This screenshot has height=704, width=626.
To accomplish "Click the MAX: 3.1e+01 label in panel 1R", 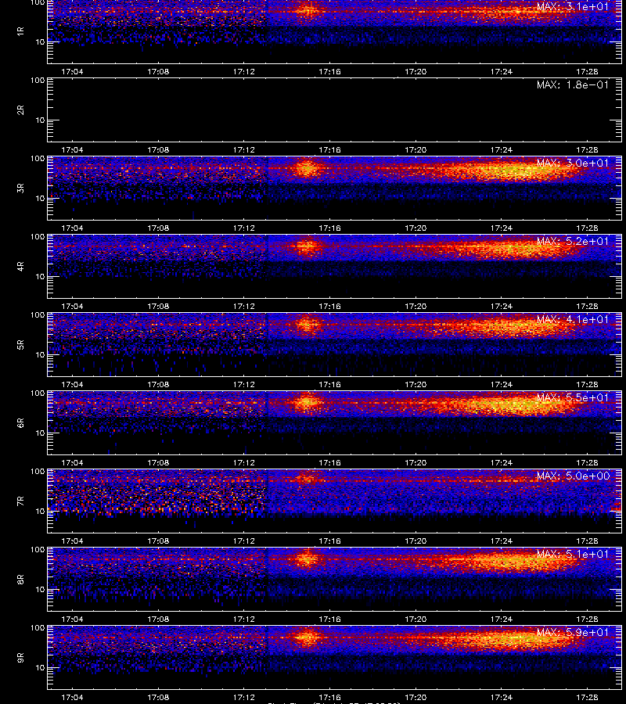I will click(x=573, y=7).
